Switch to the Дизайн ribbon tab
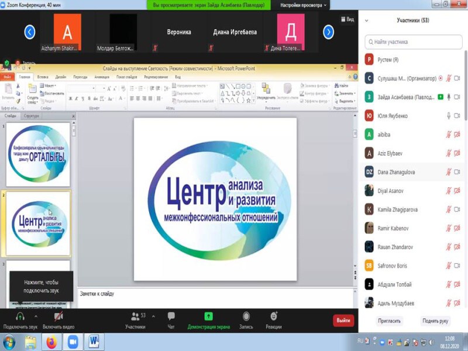This screenshot has width=468, height=351. tap(61, 77)
